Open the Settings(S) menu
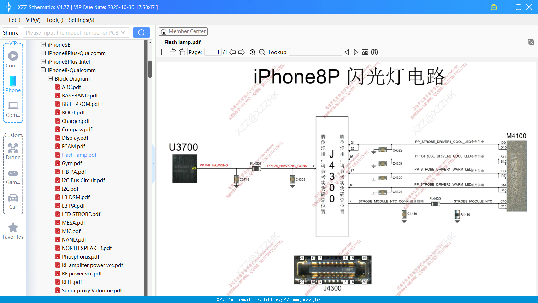This screenshot has width=538, height=303. (82, 20)
